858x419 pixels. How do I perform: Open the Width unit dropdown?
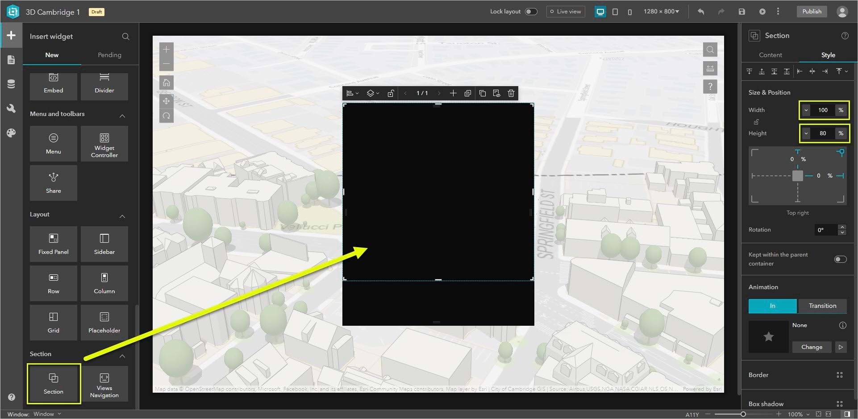[807, 110]
